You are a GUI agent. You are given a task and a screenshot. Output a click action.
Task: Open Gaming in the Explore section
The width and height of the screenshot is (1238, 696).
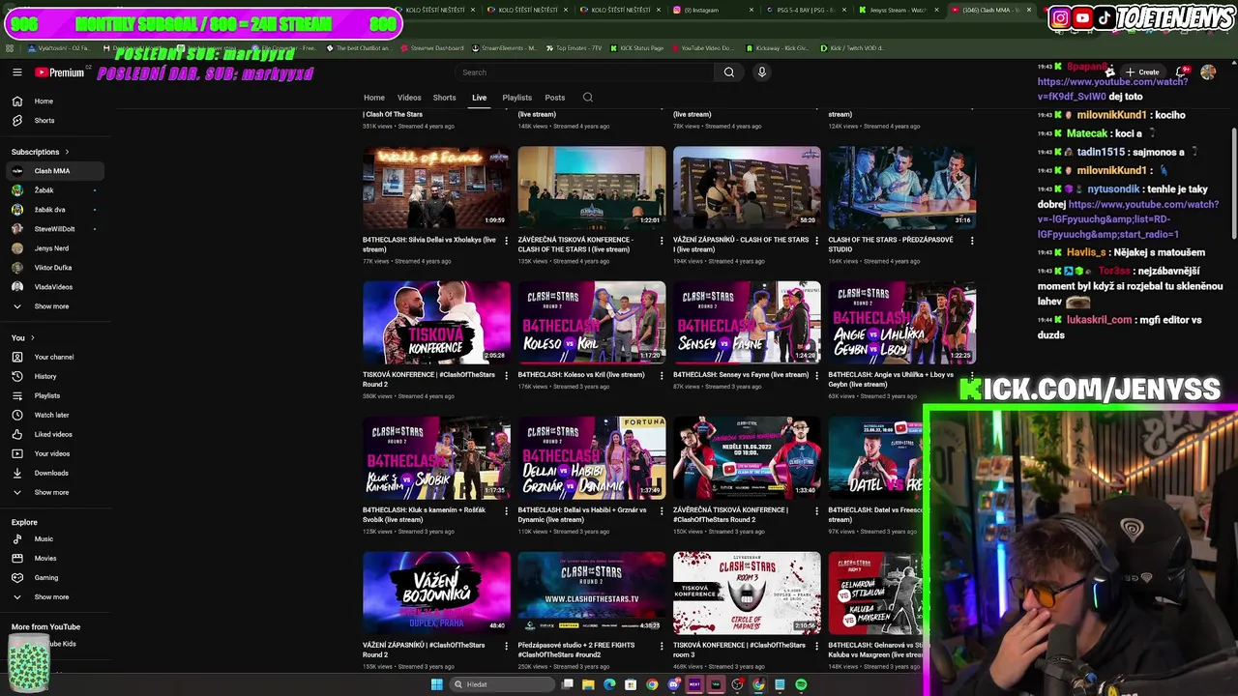[54, 578]
